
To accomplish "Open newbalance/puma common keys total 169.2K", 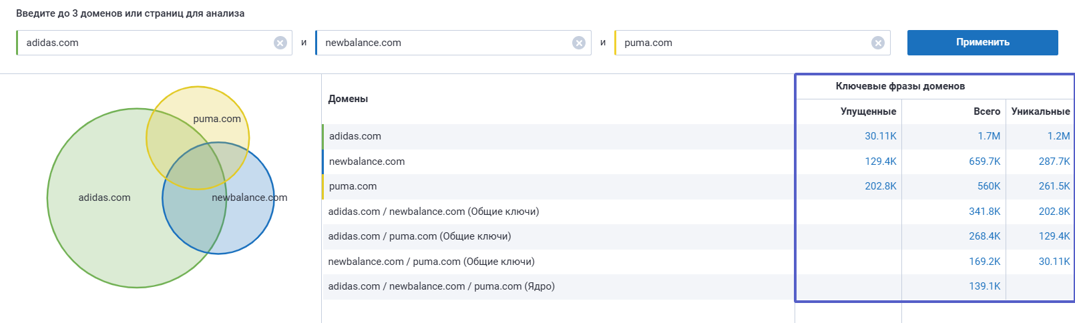I will click(985, 262).
